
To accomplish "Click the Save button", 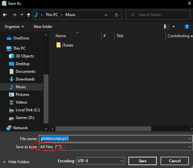I will tap(143, 161).
